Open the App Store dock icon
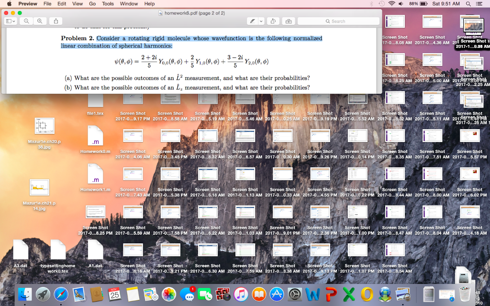Screen dimensions: 490x306 click(277, 295)
